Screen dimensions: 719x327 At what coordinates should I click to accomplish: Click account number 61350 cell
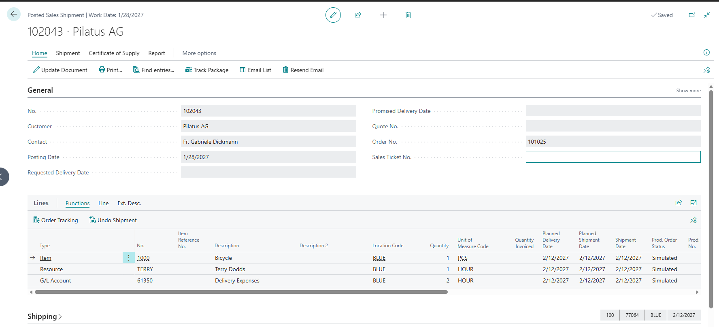point(145,280)
